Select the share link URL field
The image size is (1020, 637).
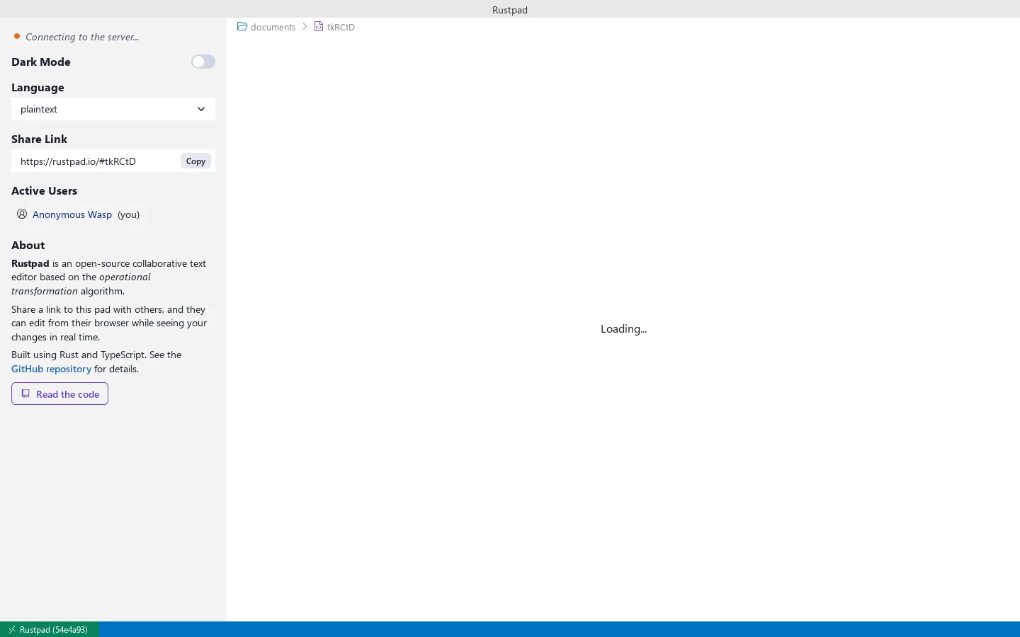tap(96, 161)
